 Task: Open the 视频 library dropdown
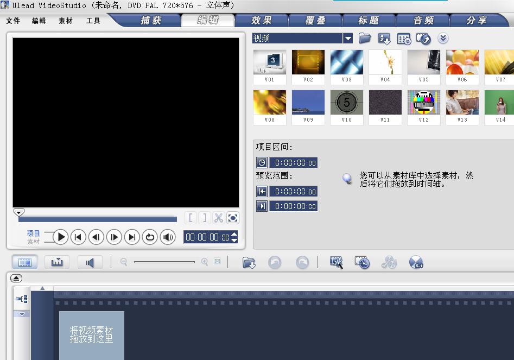tap(348, 38)
